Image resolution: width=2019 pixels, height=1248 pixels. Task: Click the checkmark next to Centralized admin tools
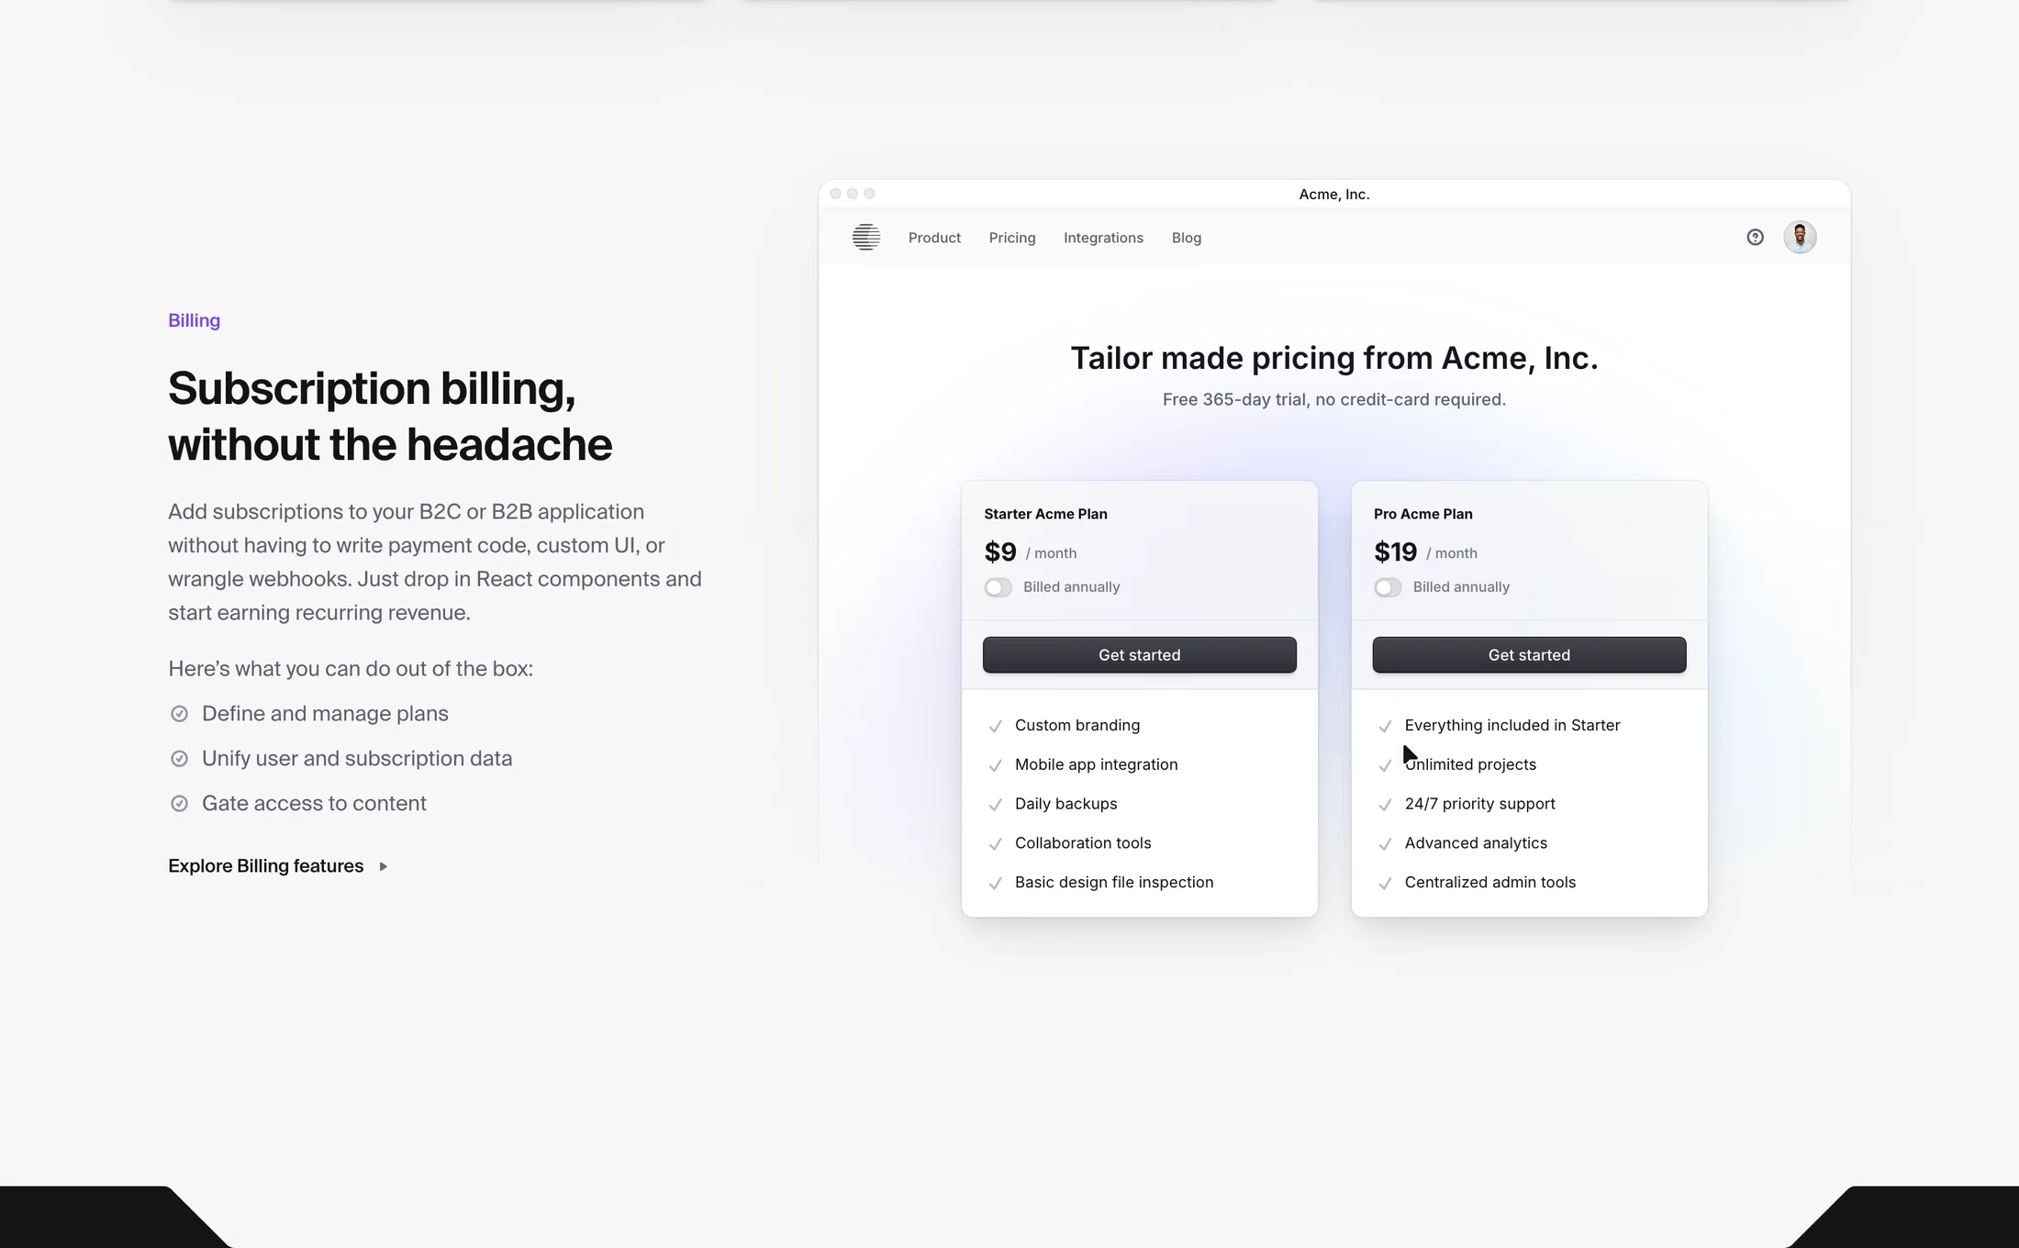(x=1385, y=884)
